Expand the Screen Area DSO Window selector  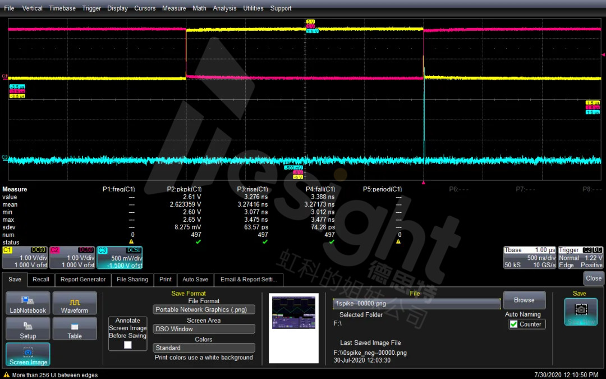(204, 328)
